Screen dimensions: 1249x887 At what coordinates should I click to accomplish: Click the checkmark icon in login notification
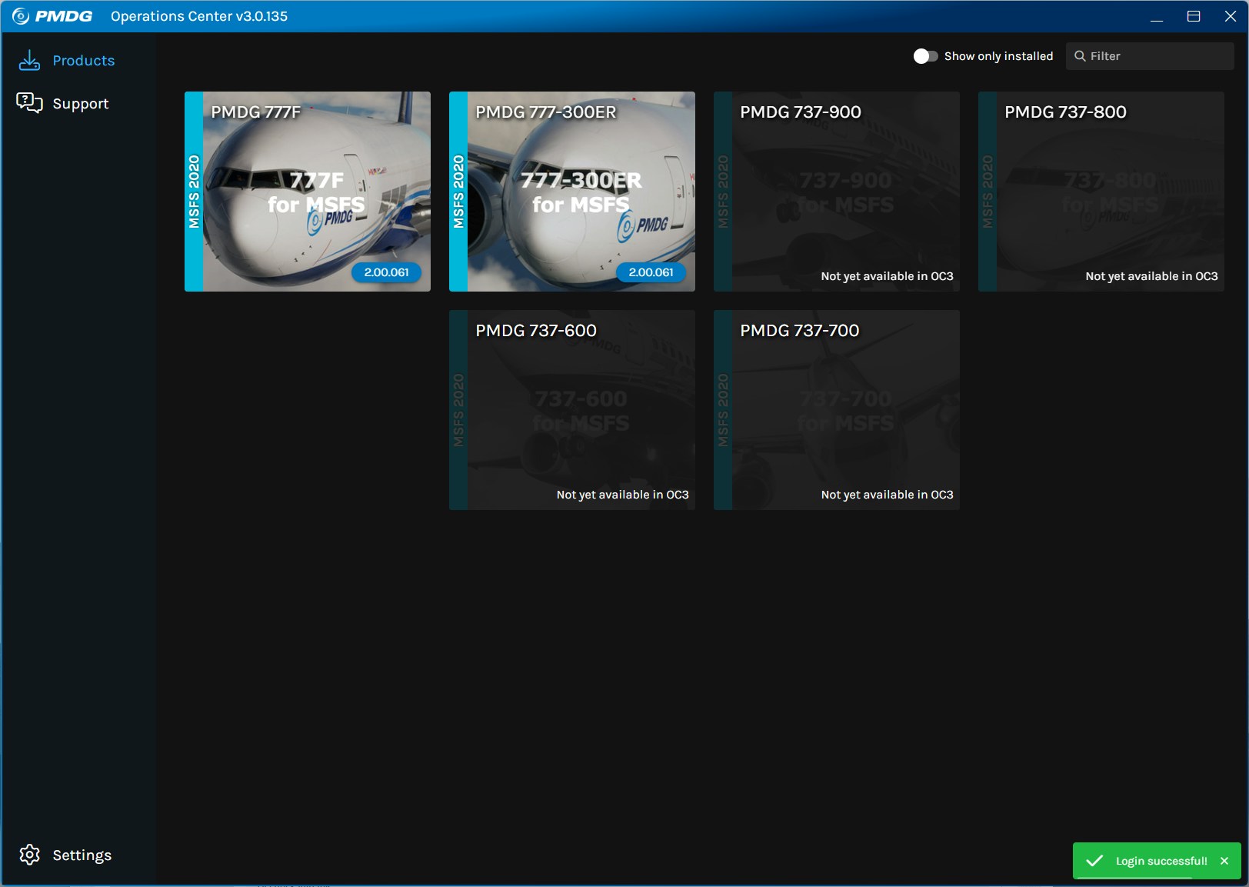click(x=1094, y=861)
